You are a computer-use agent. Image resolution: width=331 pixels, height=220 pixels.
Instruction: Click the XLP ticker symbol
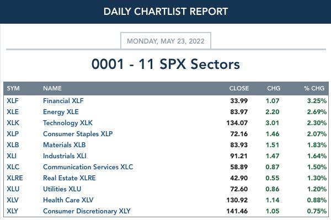tap(13, 134)
